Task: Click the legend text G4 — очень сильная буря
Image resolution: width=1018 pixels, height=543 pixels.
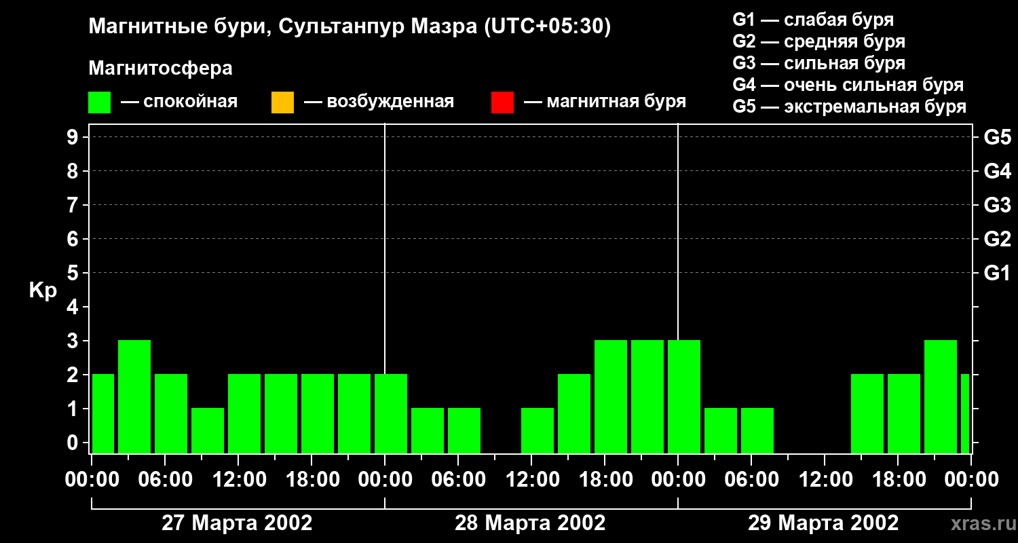Action: point(848,85)
